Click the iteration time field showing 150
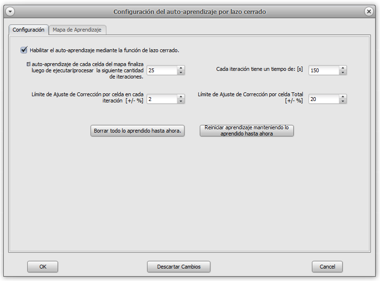 pos(324,70)
